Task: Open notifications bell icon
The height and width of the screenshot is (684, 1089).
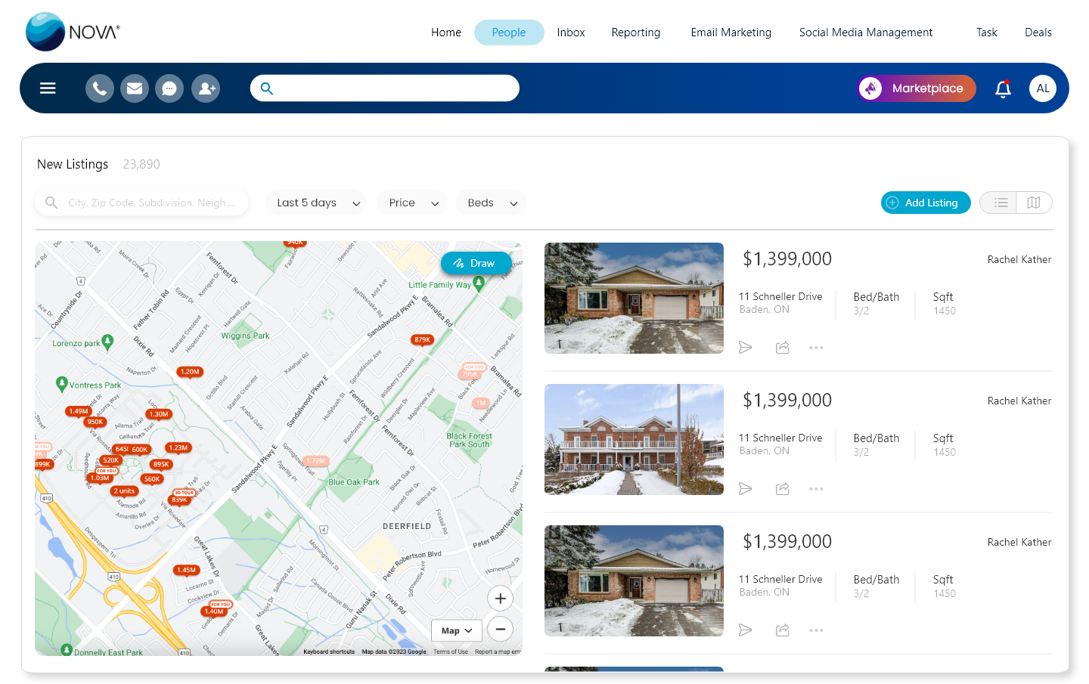Action: pos(1003,88)
